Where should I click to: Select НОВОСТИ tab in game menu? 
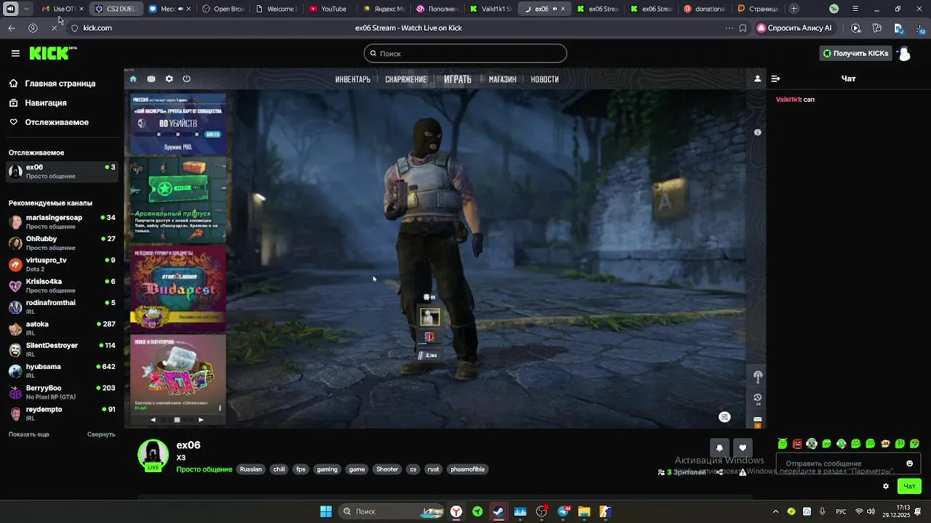tap(545, 79)
